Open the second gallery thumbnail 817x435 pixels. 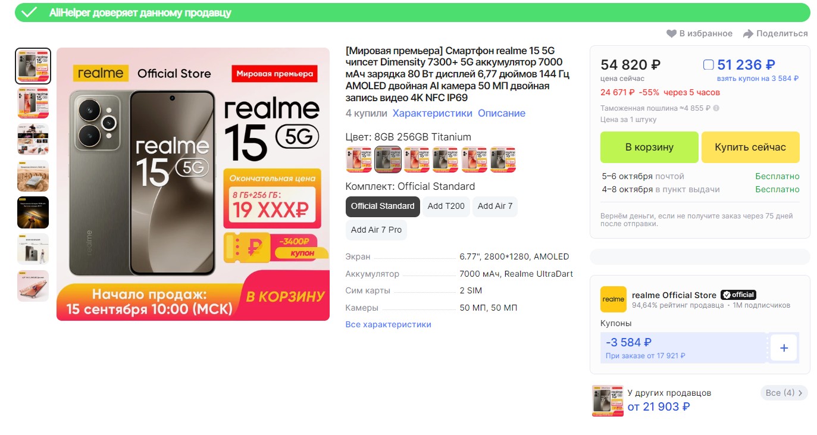tap(33, 103)
